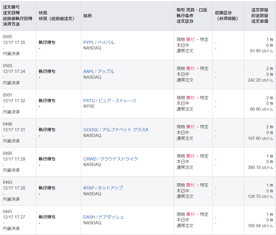The image size is (276, 235).
Task: Click price 66.90 USドル
Action: pos(262,109)
